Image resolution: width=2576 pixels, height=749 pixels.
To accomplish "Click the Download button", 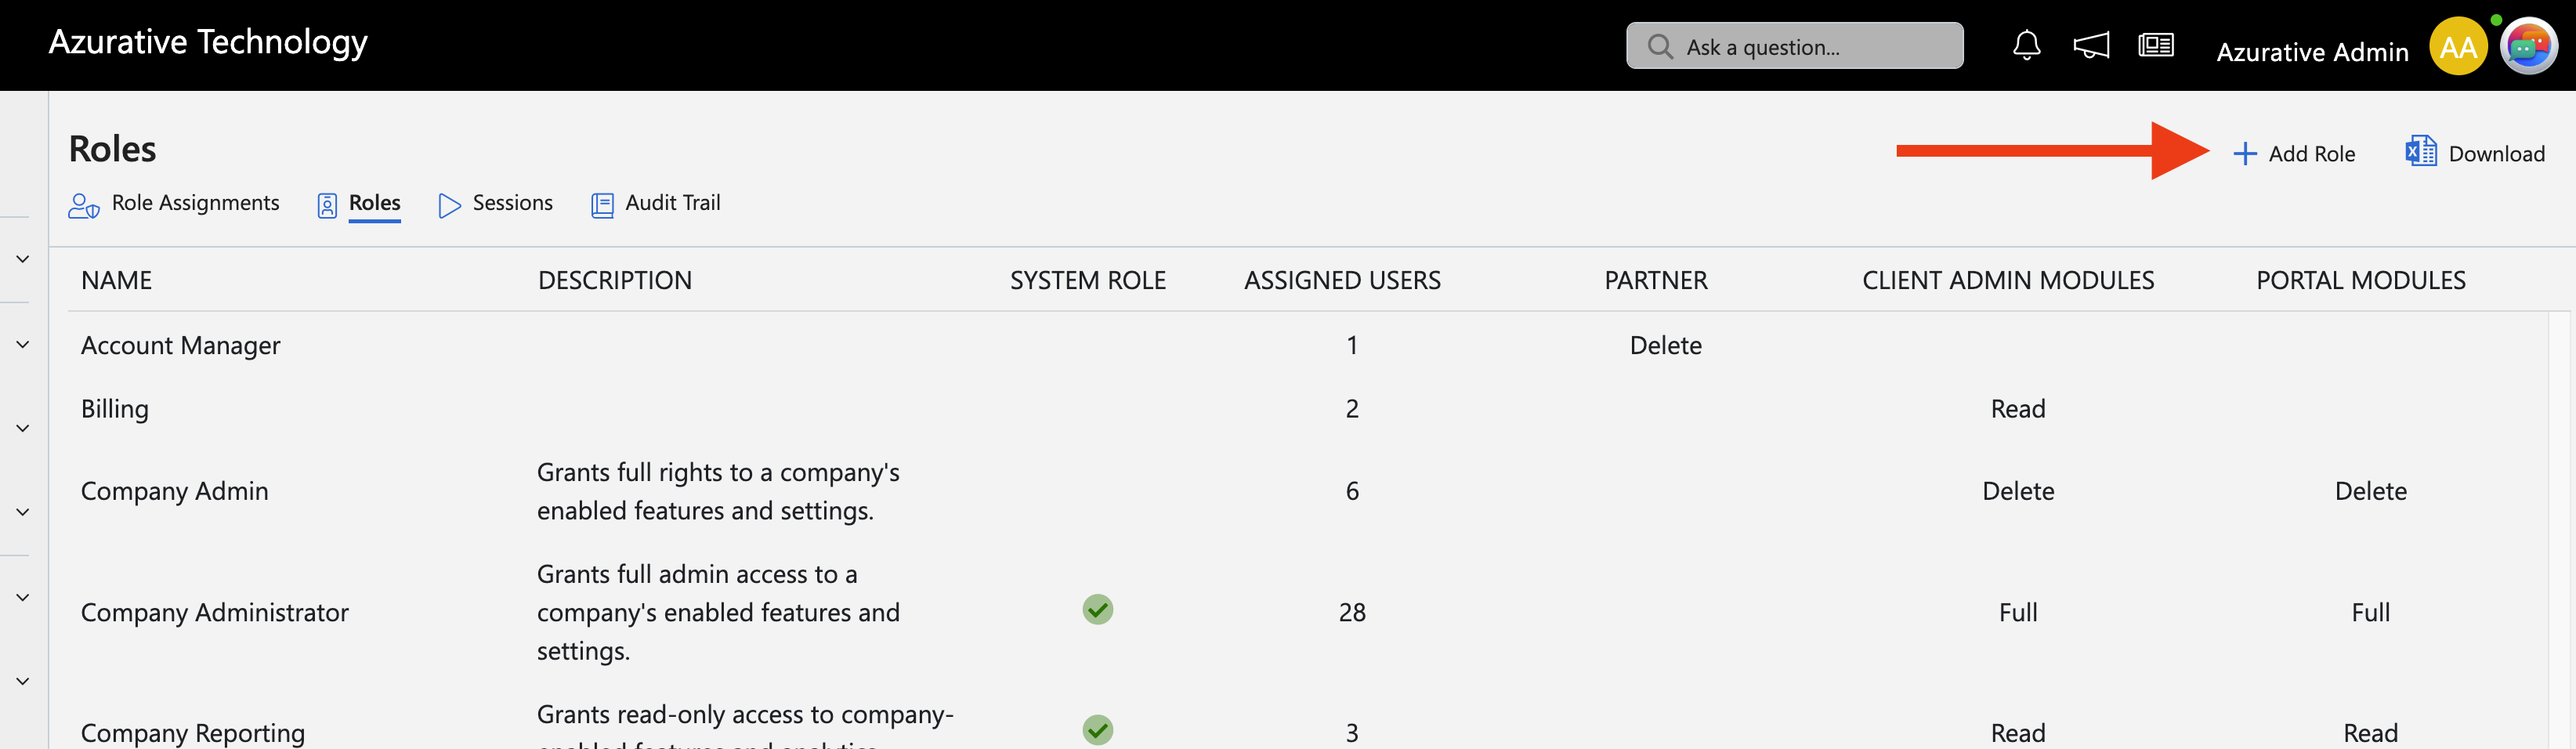I will pyautogui.click(x=2475, y=153).
